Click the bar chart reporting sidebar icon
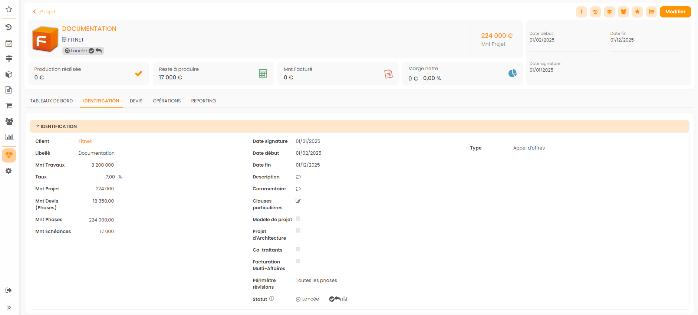This screenshot has width=698, height=315. (9, 137)
